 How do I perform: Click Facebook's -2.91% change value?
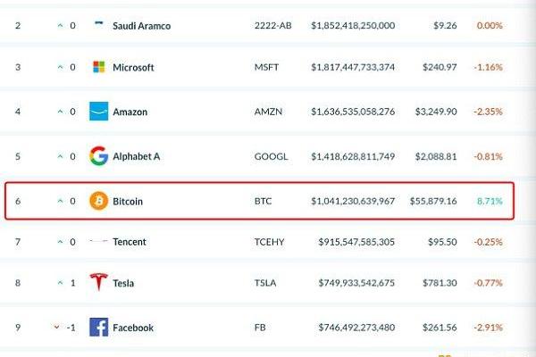tap(488, 328)
